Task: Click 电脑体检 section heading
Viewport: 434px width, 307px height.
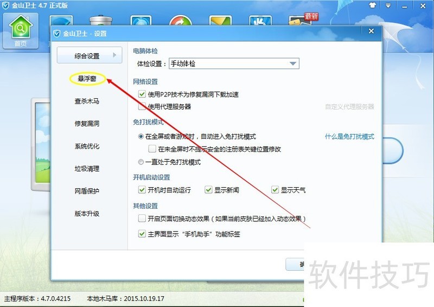Action: point(145,51)
